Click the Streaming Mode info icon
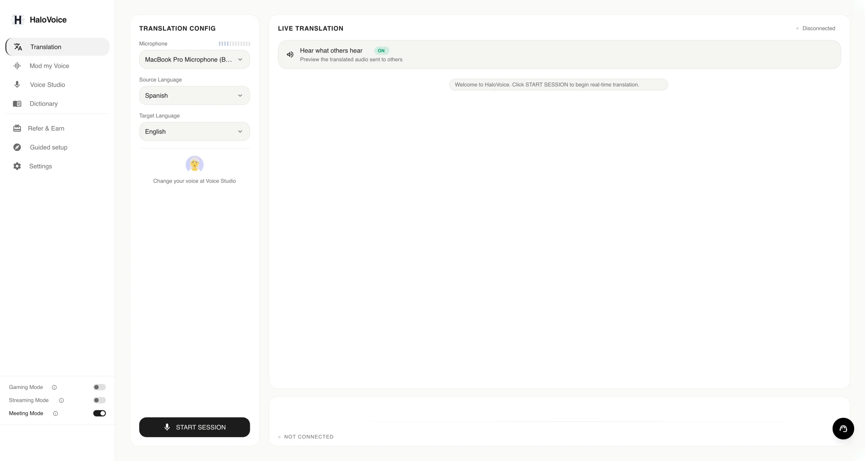865x461 pixels. tap(61, 400)
